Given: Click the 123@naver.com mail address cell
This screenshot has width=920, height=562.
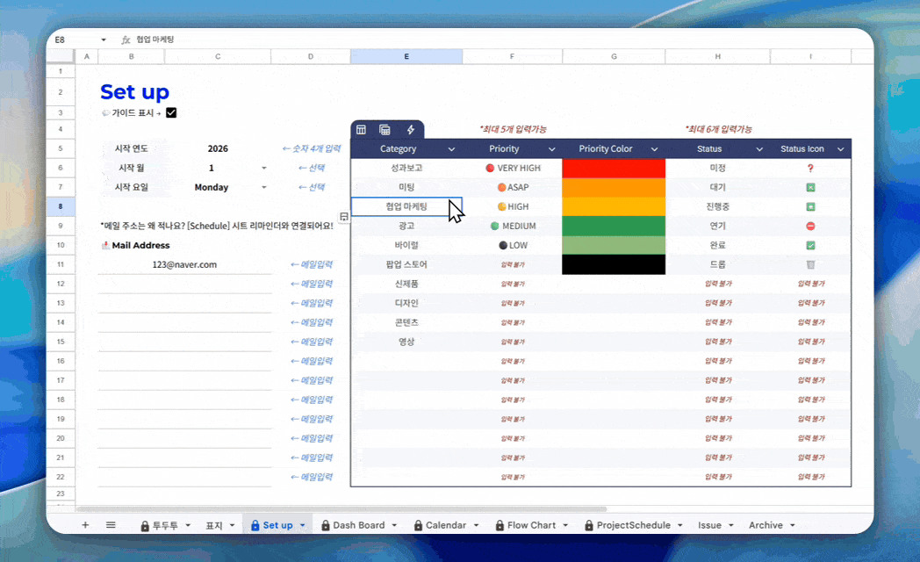Looking at the screenshot, I should [x=184, y=264].
